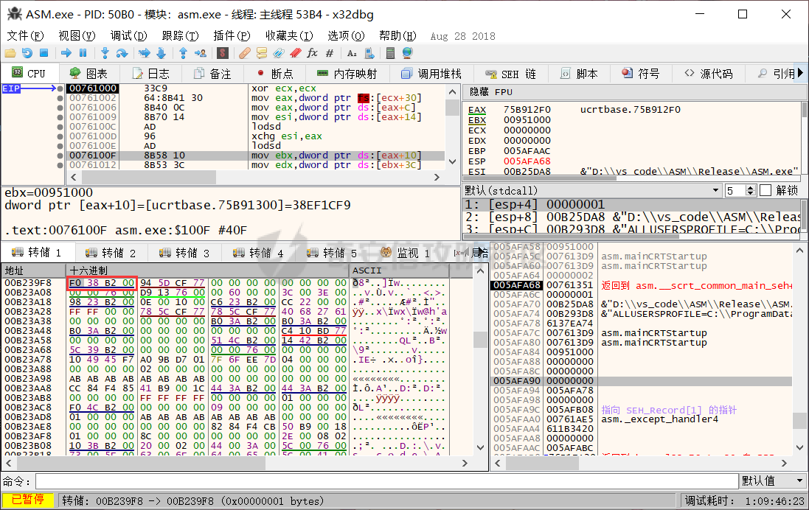
Task: Click the functions fx toolbar icon
Action: (x=312, y=53)
